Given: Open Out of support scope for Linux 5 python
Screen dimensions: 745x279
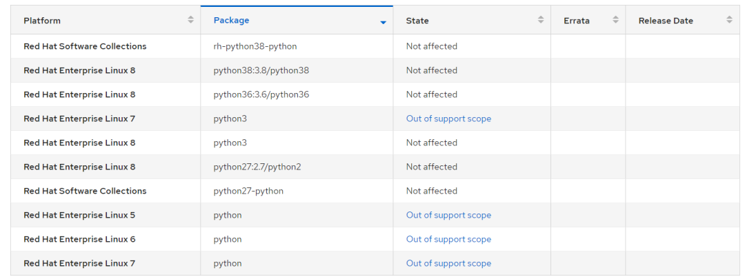Looking at the screenshot, I should [448, 215].
